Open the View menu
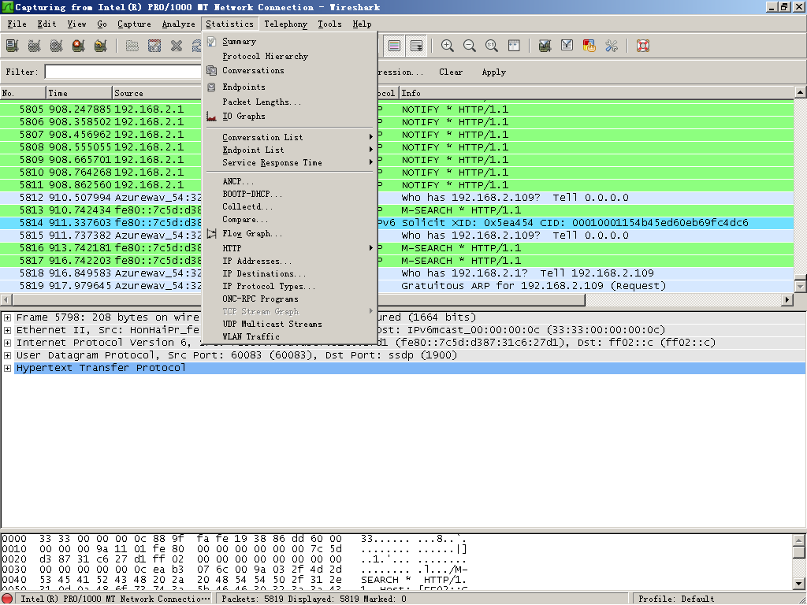The height and width of the screenshot is (605, 807). pyautogui.click(x=76, y=24)
